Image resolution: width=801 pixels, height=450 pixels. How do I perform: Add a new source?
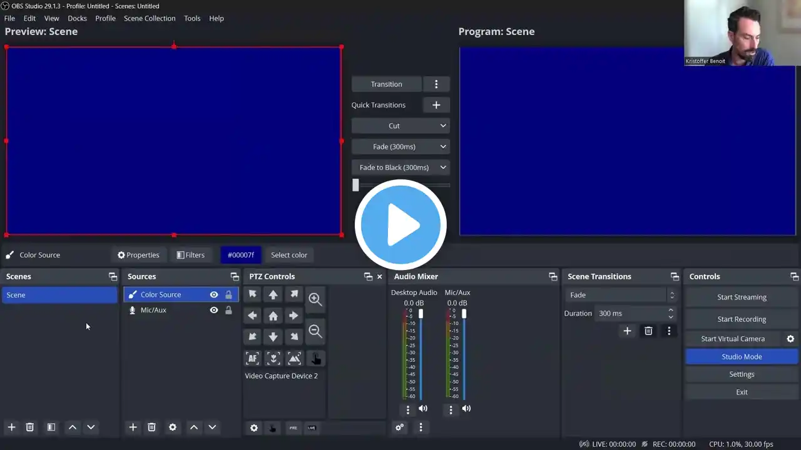pos(133,427)
